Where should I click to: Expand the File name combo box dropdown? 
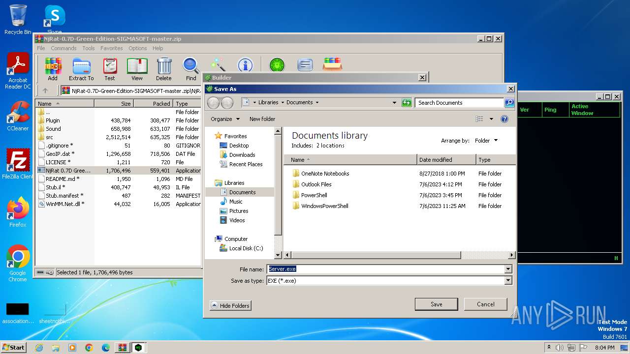click(x=508, y=269)
